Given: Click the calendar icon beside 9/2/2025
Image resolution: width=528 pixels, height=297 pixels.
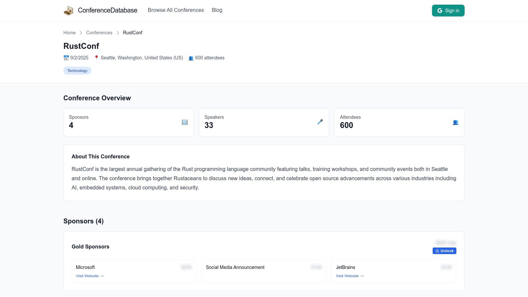Looking at the screenshot, I should (x=66, y=58).
